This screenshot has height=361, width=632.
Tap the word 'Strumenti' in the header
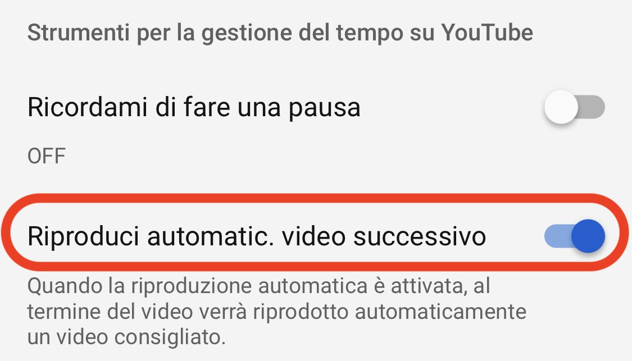coord(79,32)
